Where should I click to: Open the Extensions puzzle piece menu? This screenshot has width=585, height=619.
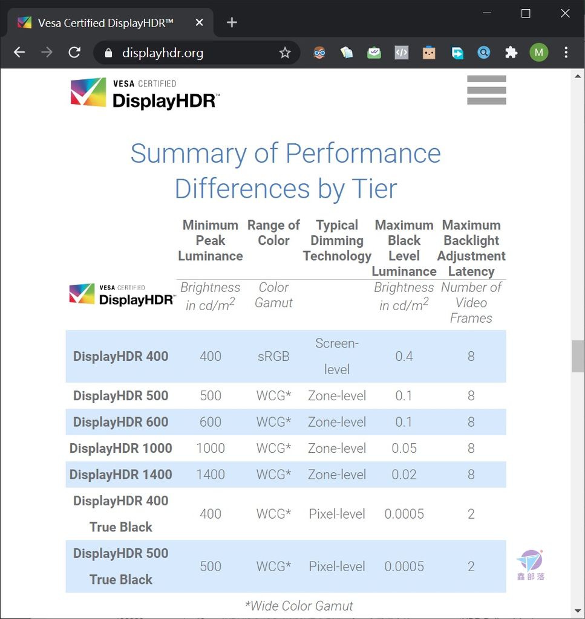511,53
